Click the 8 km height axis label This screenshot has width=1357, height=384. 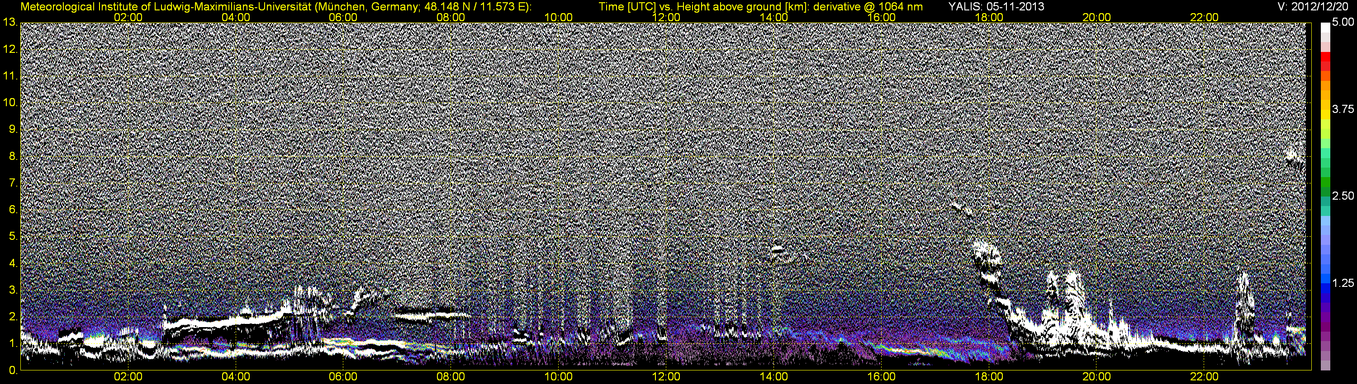(x=13, y=156)
